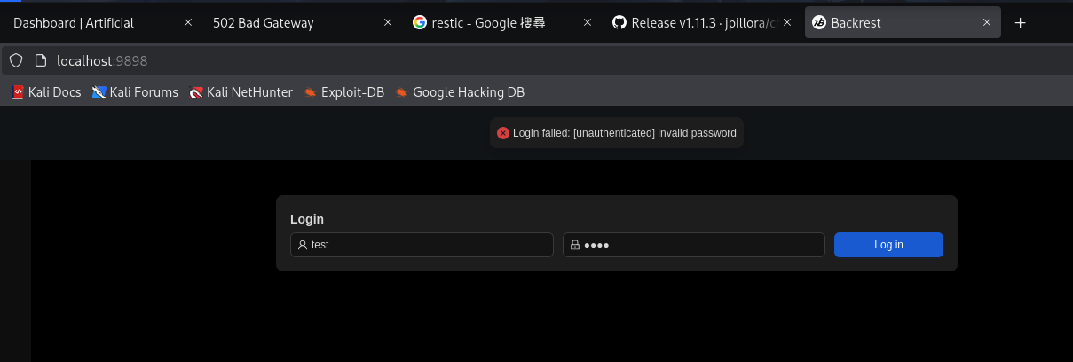The width and height of the screenshot is (1073, 362).
Task: Open the Kali Docs bookmark
Action: pyautogui.click(x=46, y=91)
